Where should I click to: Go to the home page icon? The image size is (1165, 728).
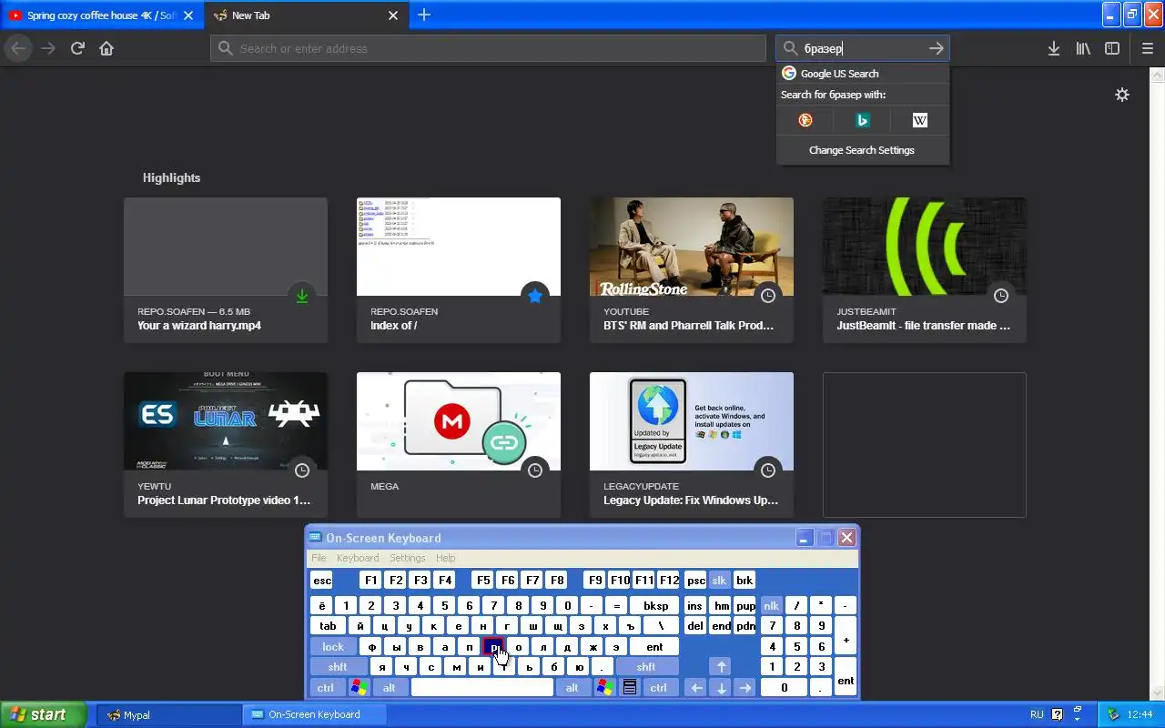106,48
